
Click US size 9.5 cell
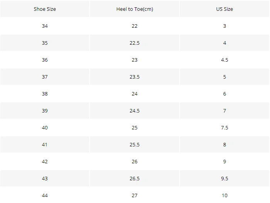tap(224, 179)
